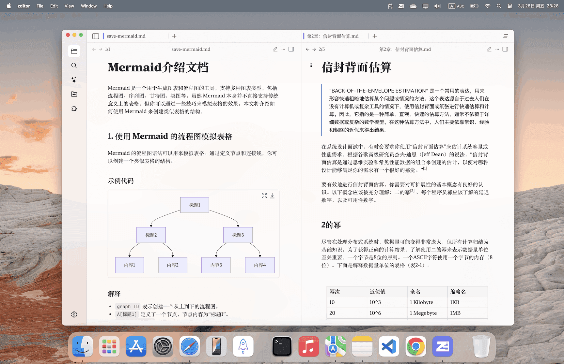The image size is (564, 364).
Task: Open the View menu
Action: click(x=69, y=6)
